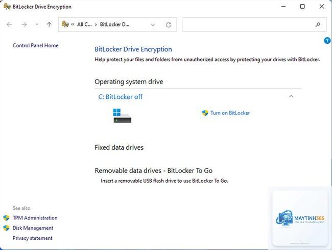Click the 'BitLocker D...' breadcrumb segment
The image size is (332, 250).
tap(114, 24)
